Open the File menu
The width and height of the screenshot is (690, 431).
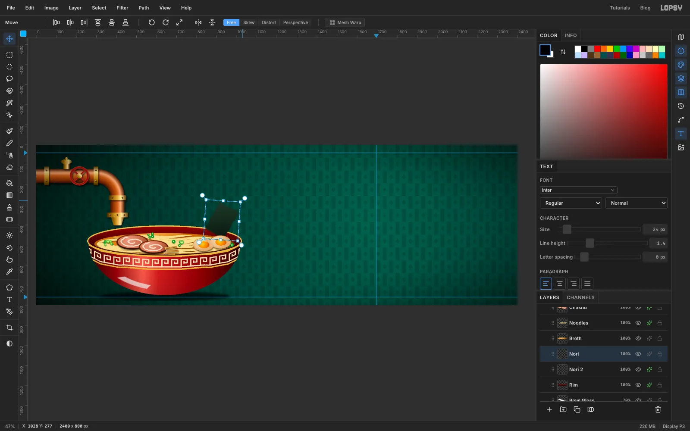pos(11,8)
